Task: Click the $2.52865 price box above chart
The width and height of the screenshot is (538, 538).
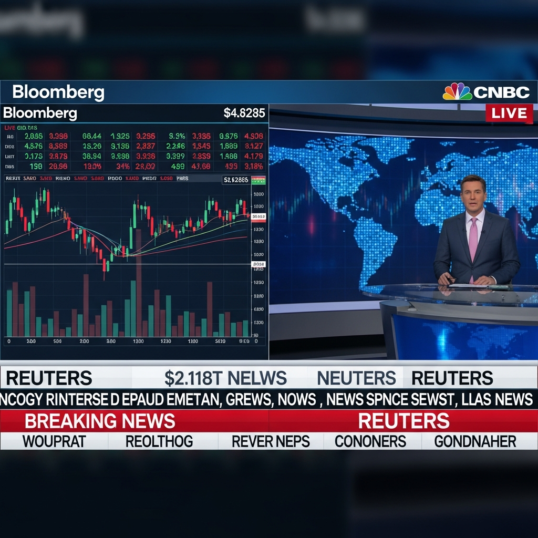Action: pyautogui.click(x=236, y=180)
